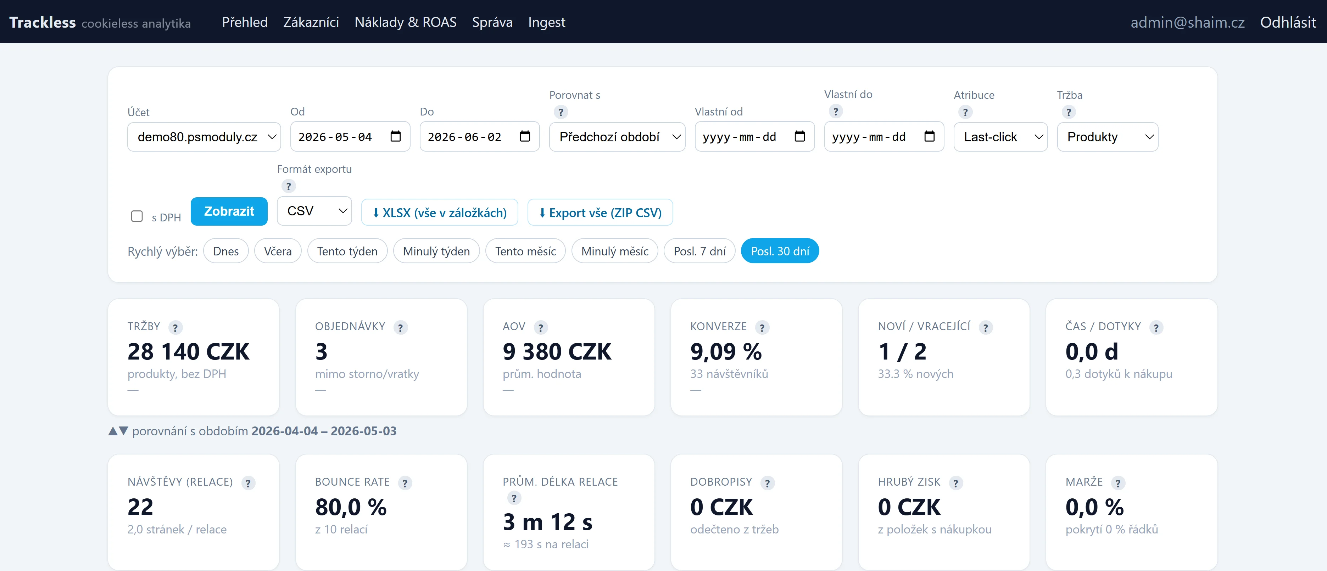
Task: Select Dnes quick range
Action: tap(225, 251)
